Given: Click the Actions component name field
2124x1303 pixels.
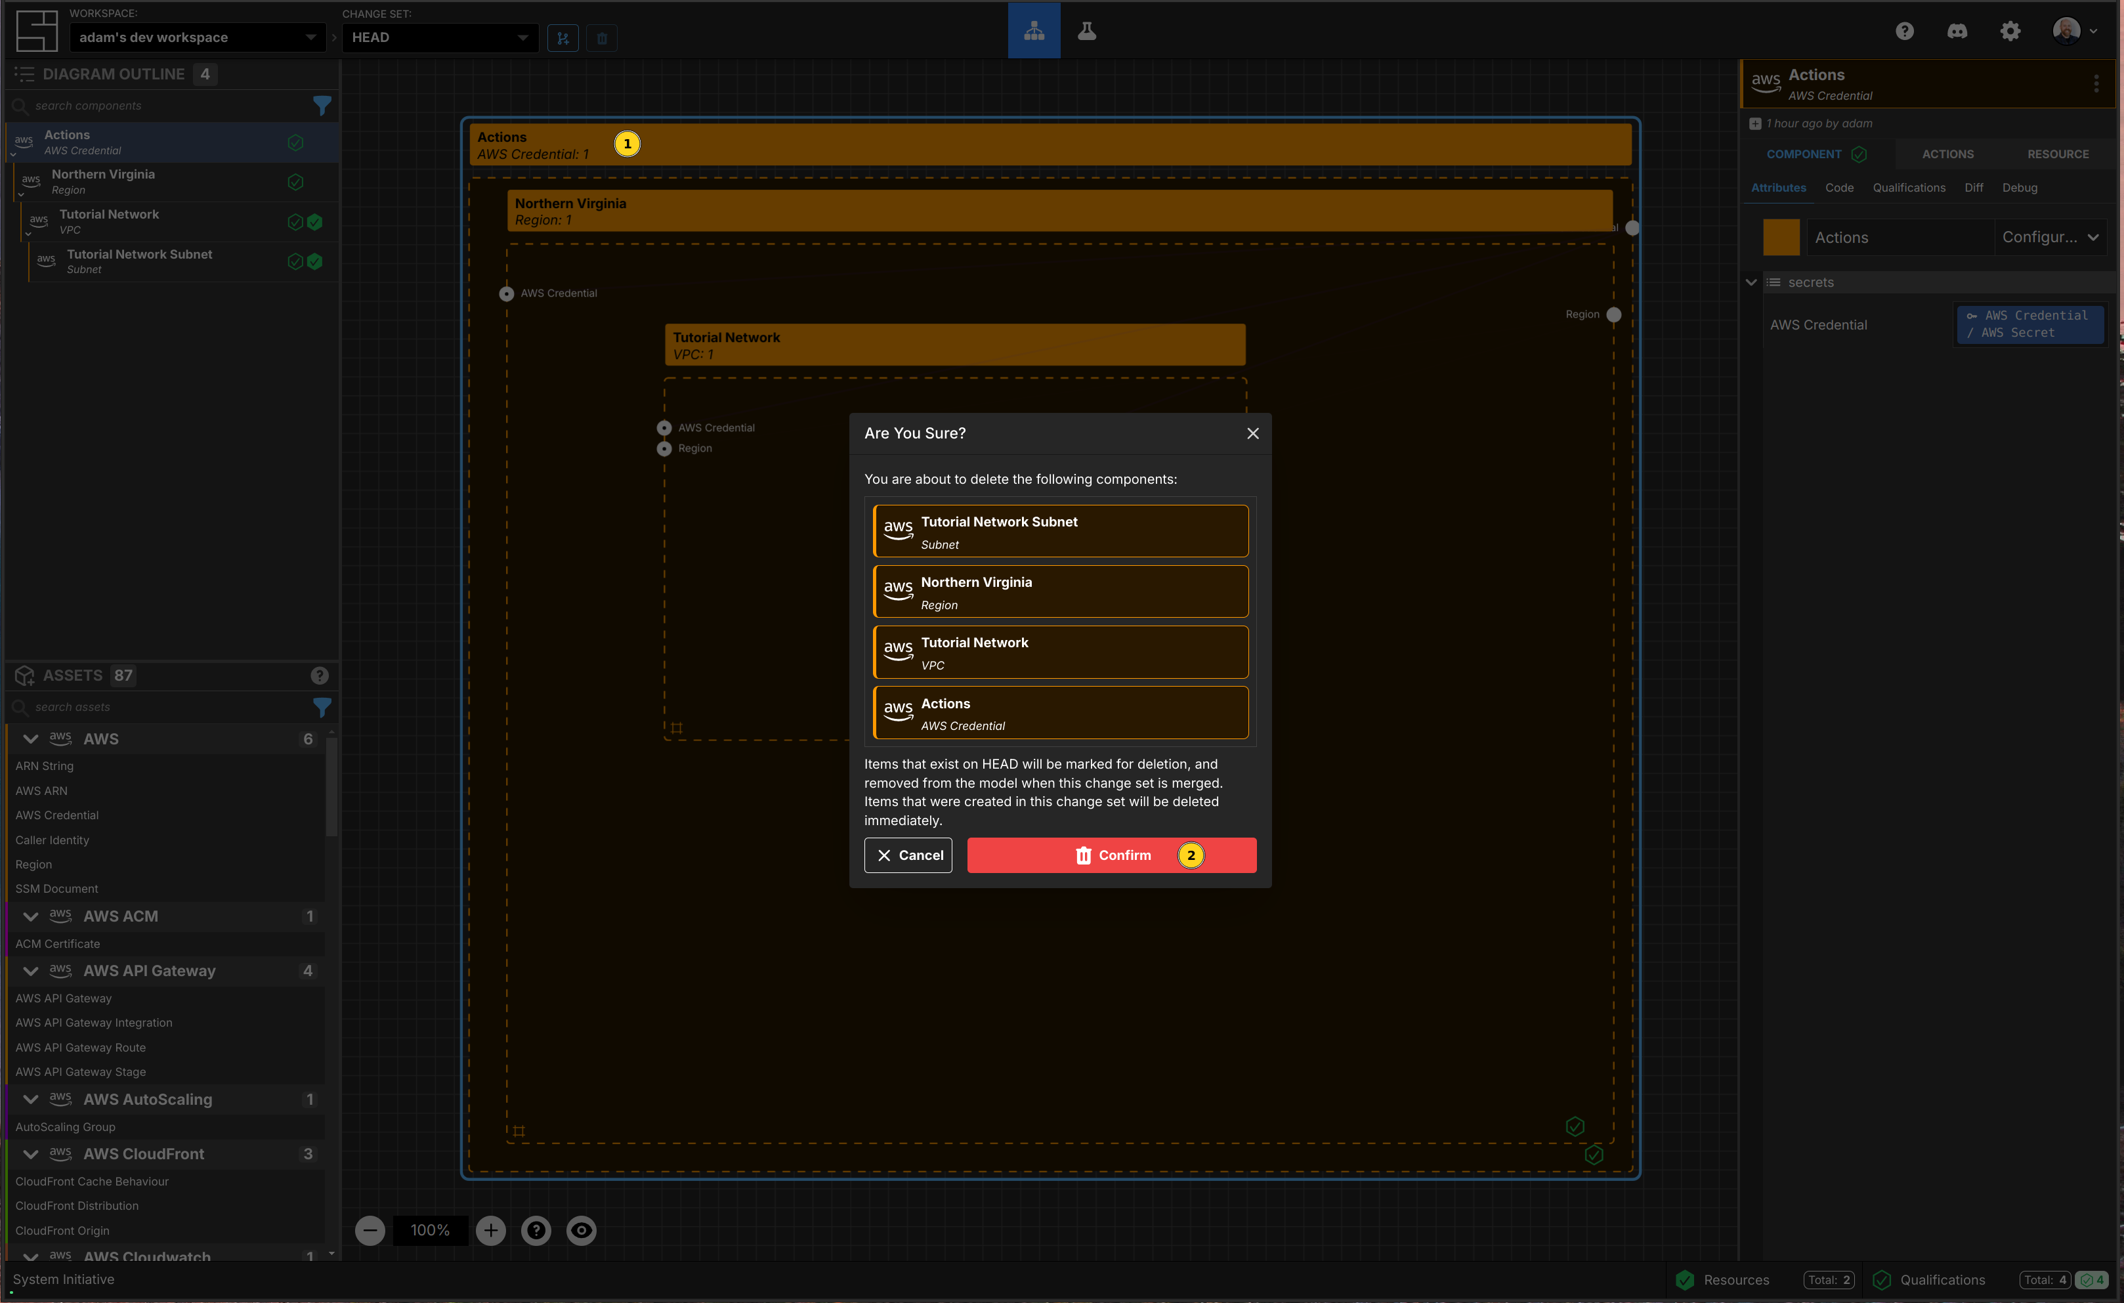Looking at the screenshot, I should (x=1900, y=237).
